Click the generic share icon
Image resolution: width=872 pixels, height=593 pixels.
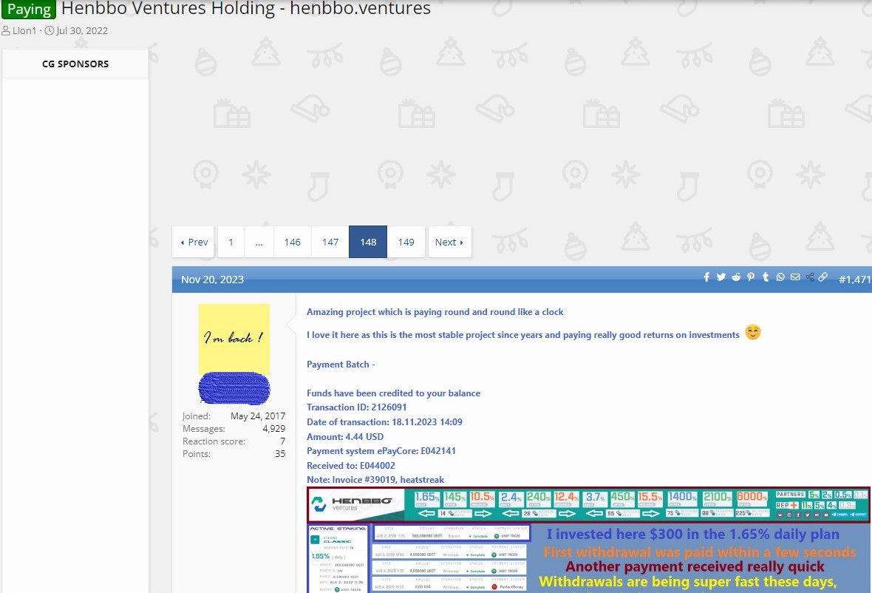pos(810,277)
